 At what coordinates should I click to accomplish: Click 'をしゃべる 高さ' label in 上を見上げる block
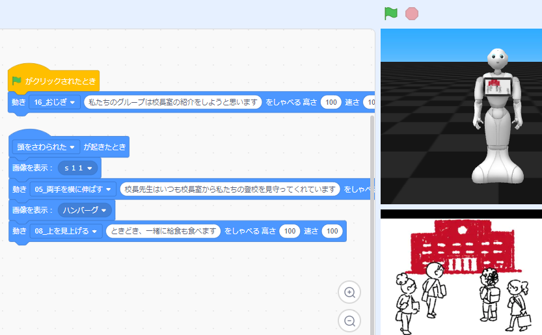(250, 232)
